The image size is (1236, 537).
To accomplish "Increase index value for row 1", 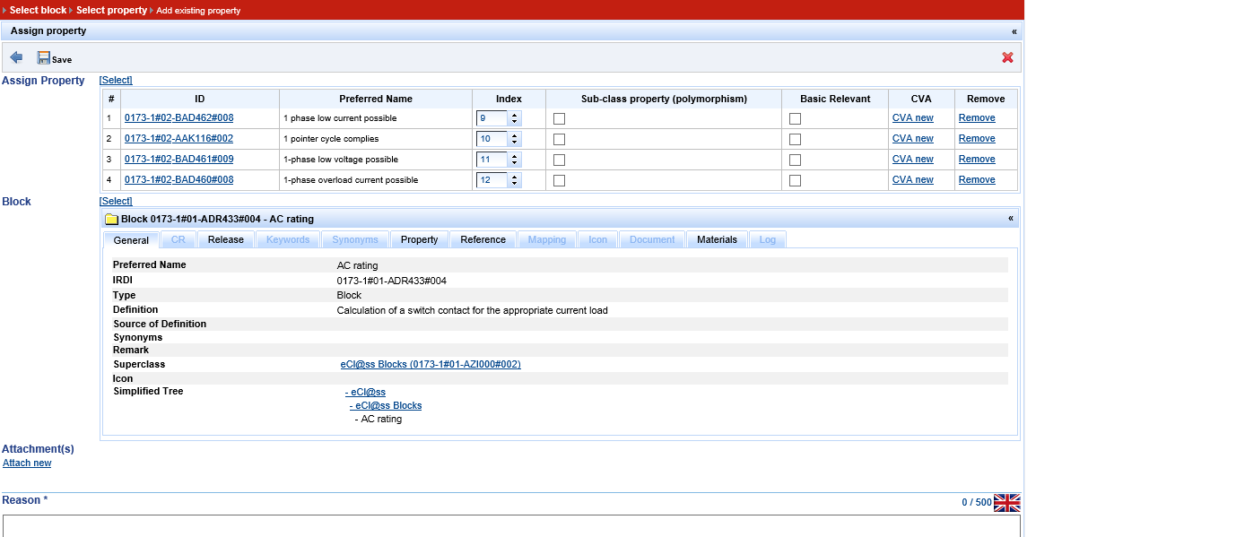I will point(514,115).
